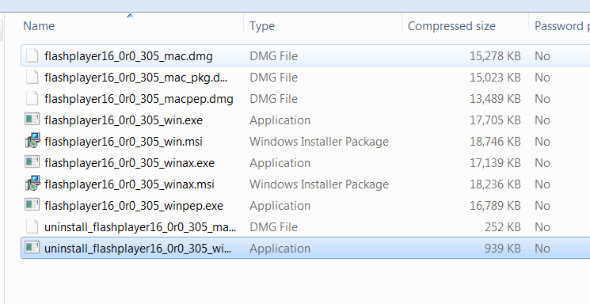Select file name flashplayer16_0r0_305_macpep.dmg
The width and height of the screenshot is (590, 304).
(x=139, y=99)
